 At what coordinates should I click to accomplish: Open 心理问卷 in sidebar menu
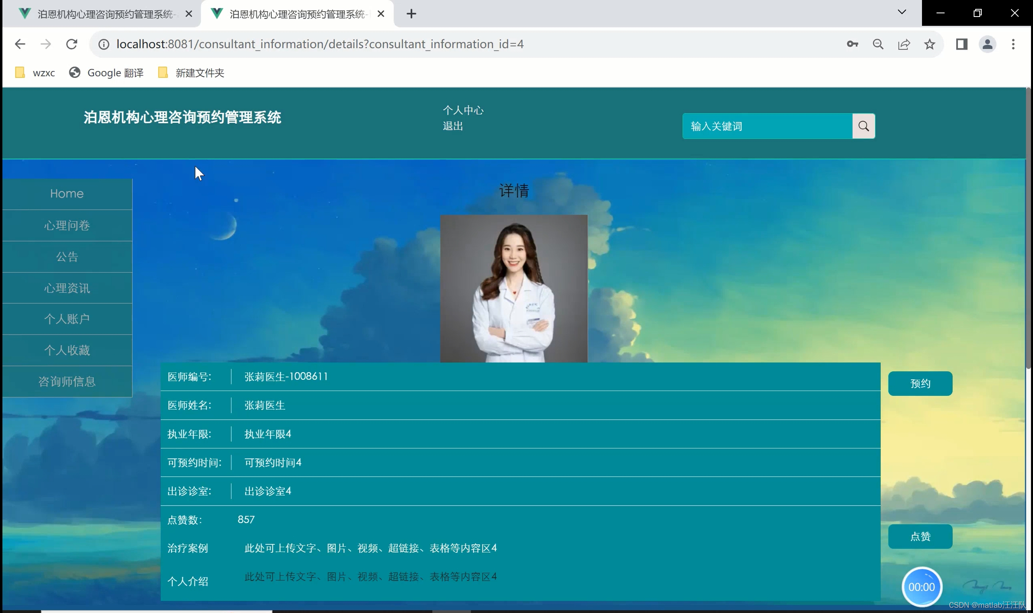(x=67, y=225)
